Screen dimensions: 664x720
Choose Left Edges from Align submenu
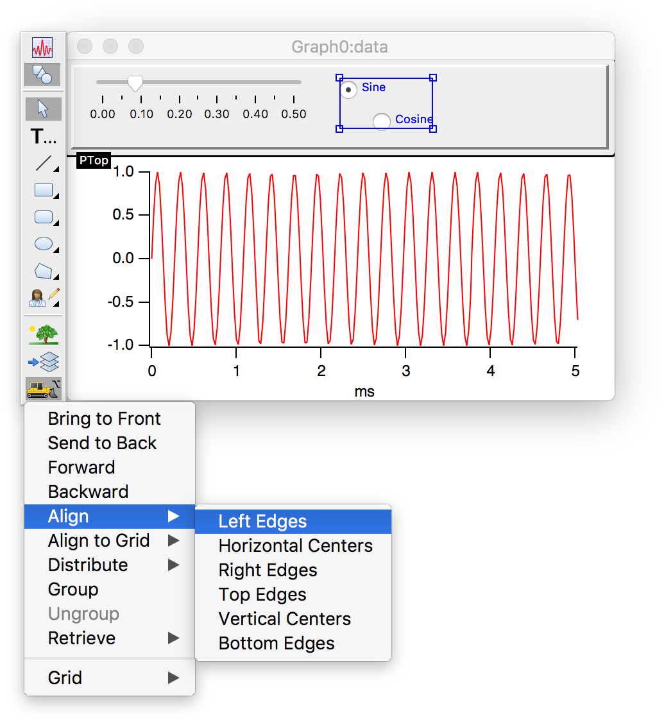pyautogui.click(x=263, y=522)
